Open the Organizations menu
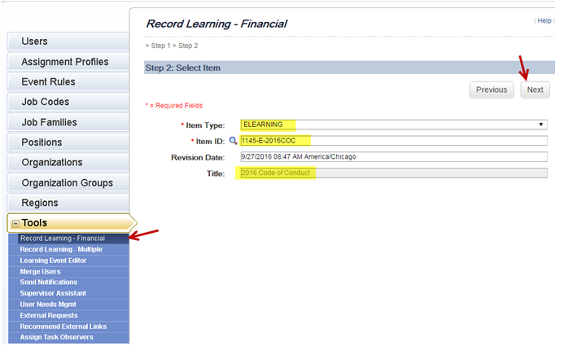The image size is (581, 355). [68, 162]
